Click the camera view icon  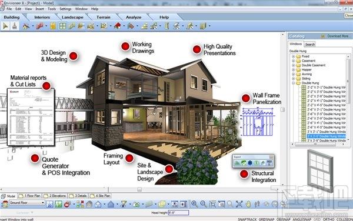[x=136, y=204]
